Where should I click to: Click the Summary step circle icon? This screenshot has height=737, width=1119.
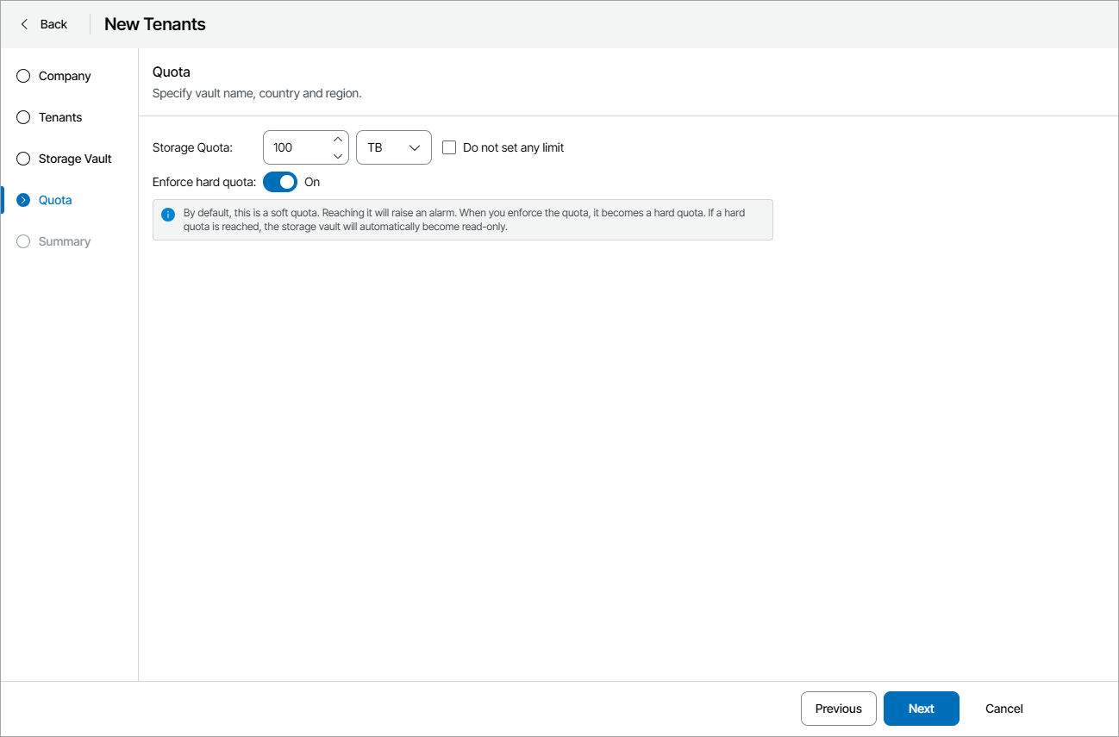(22, 241)
